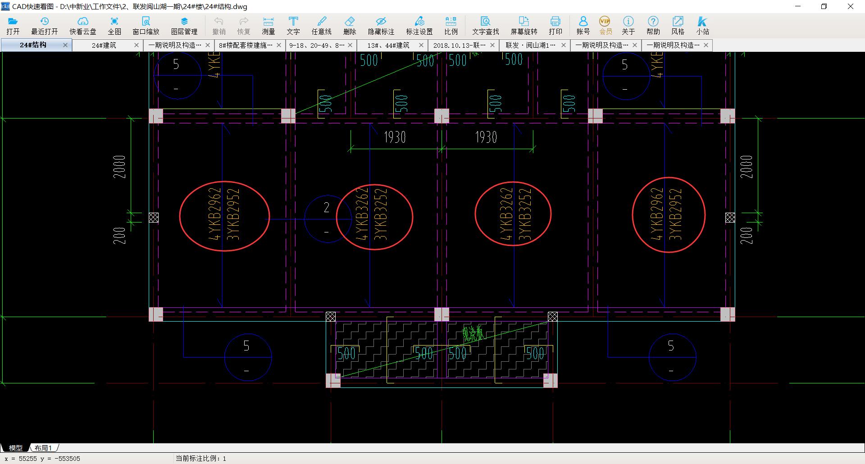Click the bottom-right circled 5 marker

coord(672,357)
